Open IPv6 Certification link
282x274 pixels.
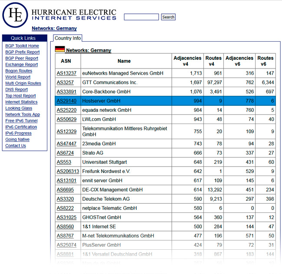click(x=21, y=127)
